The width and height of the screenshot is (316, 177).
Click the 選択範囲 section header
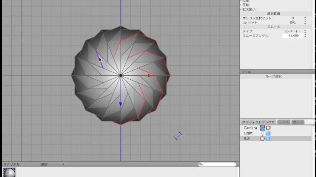[x=274, y=14]
